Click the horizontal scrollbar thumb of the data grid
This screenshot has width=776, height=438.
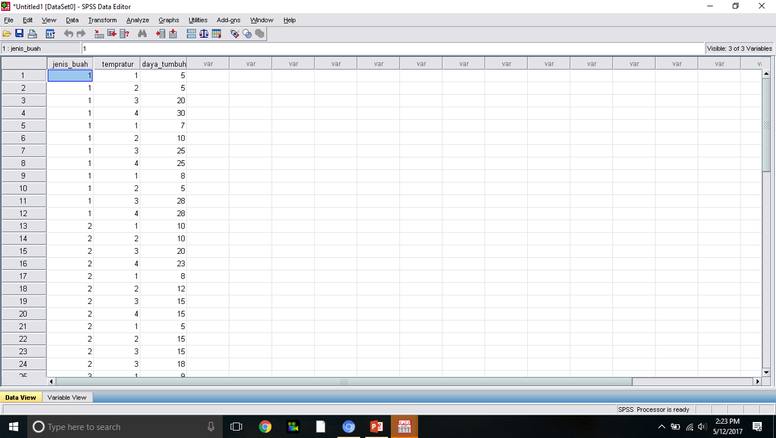tap(343, 382)
